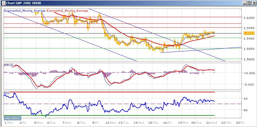Click the -0.002 MACD axis label
Viewport: 257px width, 127px height.
tap(249, 84)
